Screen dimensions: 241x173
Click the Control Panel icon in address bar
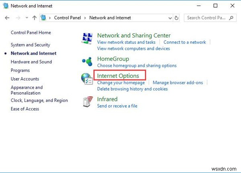click(43, 18)
